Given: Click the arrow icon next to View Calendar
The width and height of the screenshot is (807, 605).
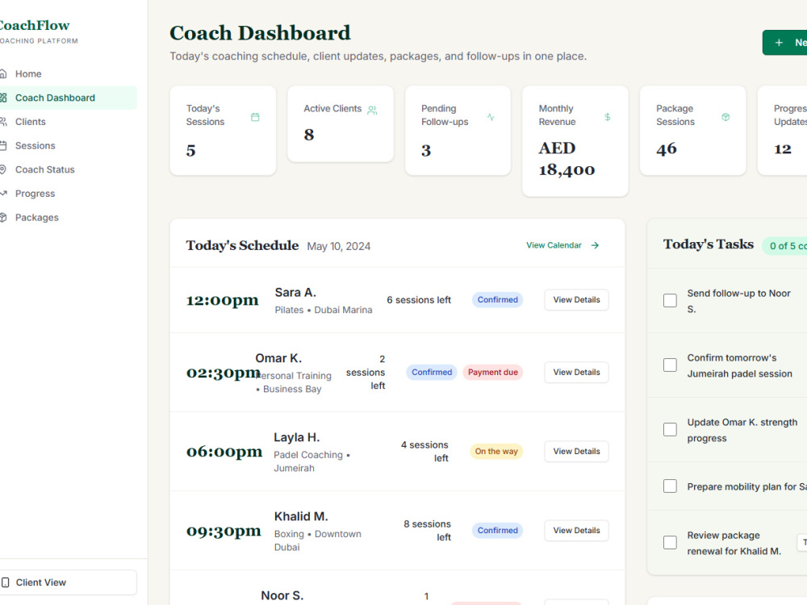Looking at the screenshot, I should (x=595, y=245).
